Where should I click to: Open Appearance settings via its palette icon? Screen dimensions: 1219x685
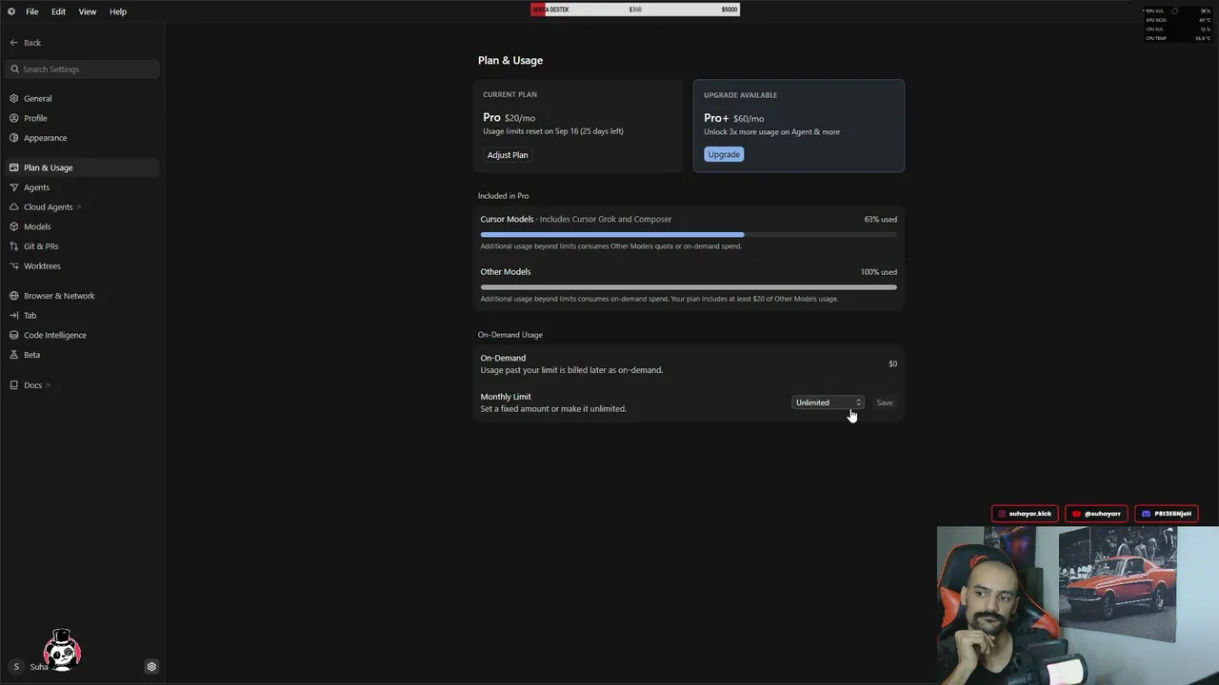point(14,138)
